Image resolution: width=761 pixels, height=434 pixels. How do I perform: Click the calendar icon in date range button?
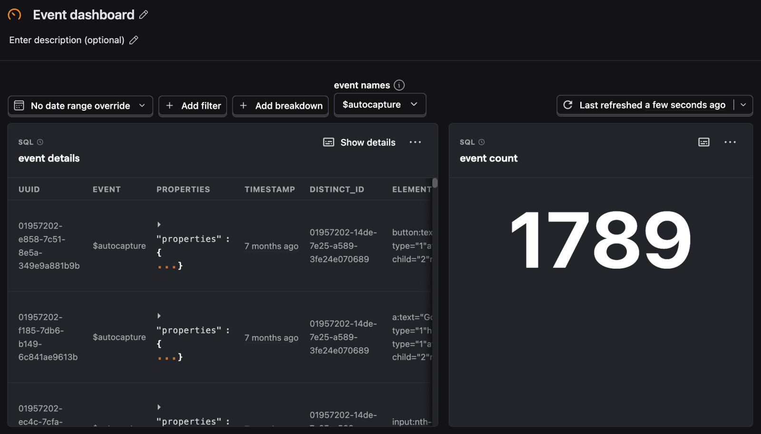coord(19,105)
